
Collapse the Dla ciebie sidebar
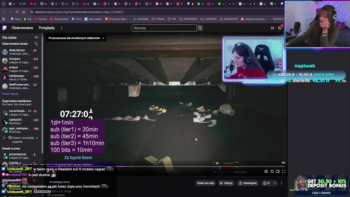36,37
